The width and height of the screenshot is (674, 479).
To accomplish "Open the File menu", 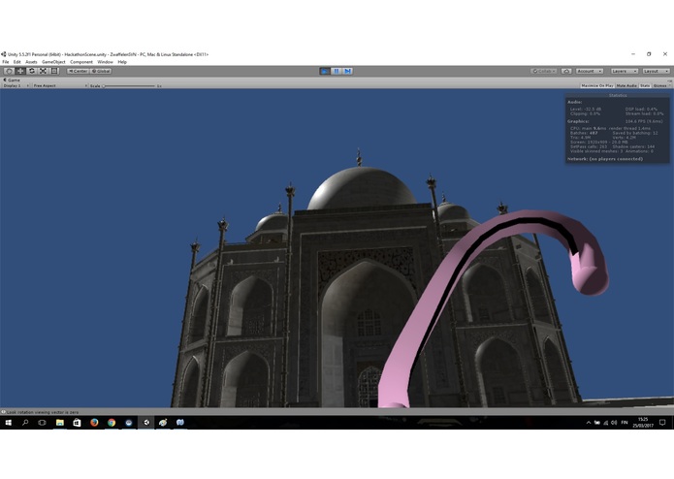I will click(x=6, y=62).
